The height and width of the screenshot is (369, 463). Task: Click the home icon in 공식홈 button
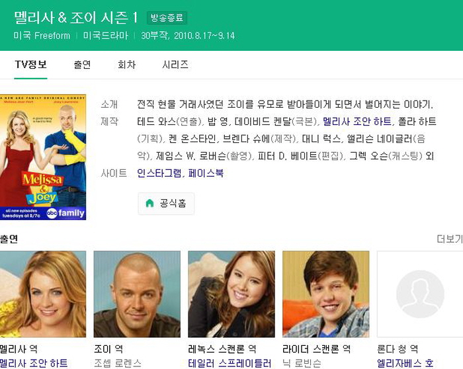(150, 204)
